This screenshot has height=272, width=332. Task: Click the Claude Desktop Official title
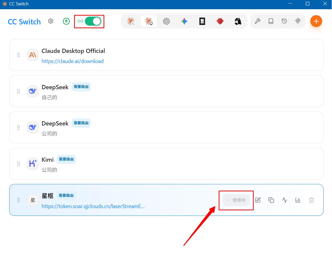[73, 51]
